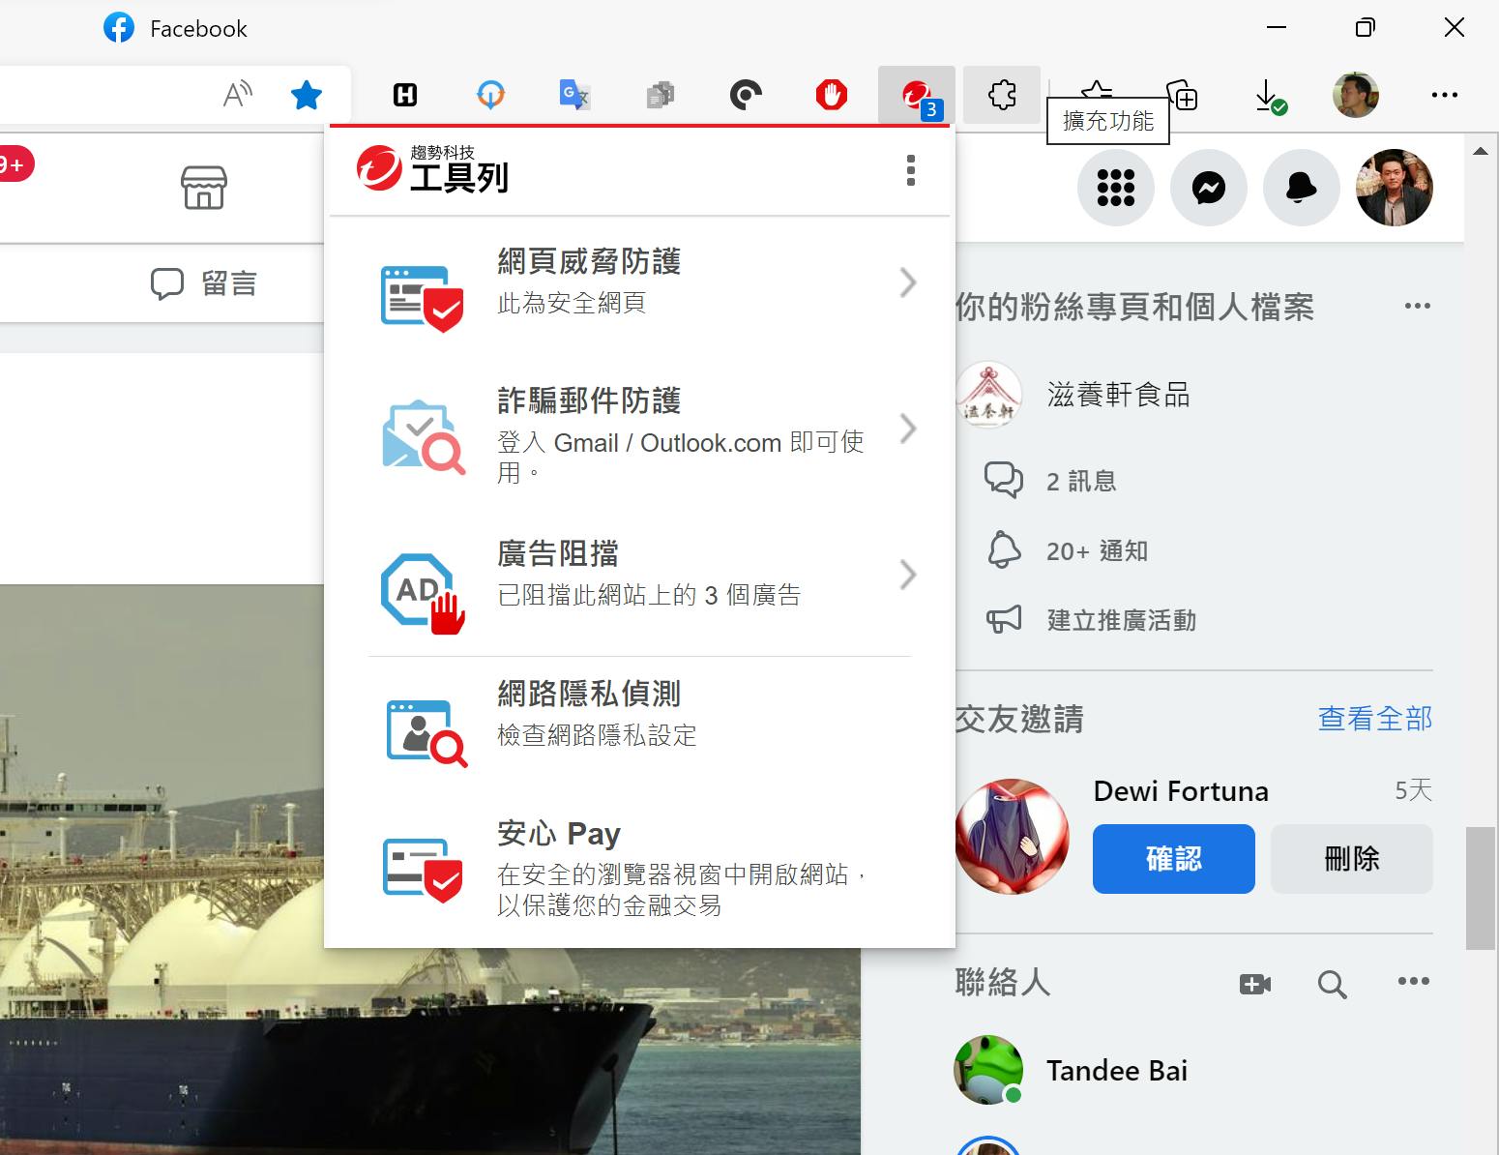Open the Trend Micro panel three-dot menu

click(910, 170)
